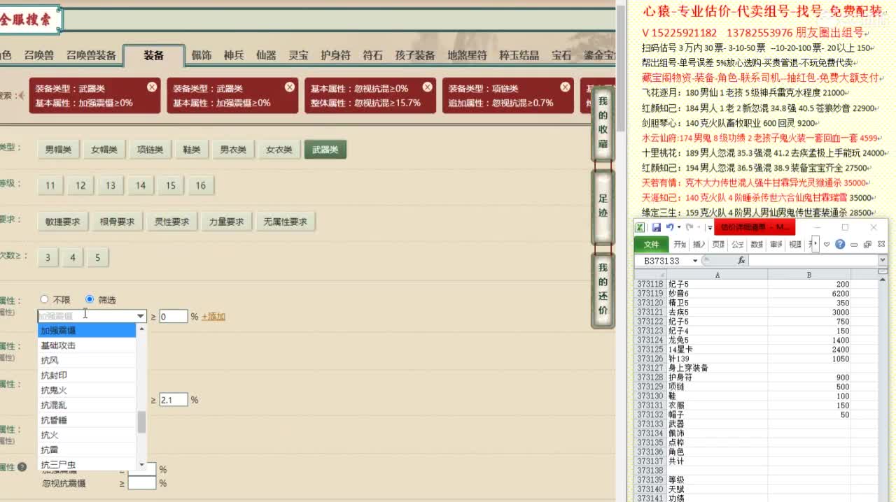Remove the first 武器类 filter via its X icon
Image resolution: width=896 pixels, height=502 pixels.
[151, 87]
